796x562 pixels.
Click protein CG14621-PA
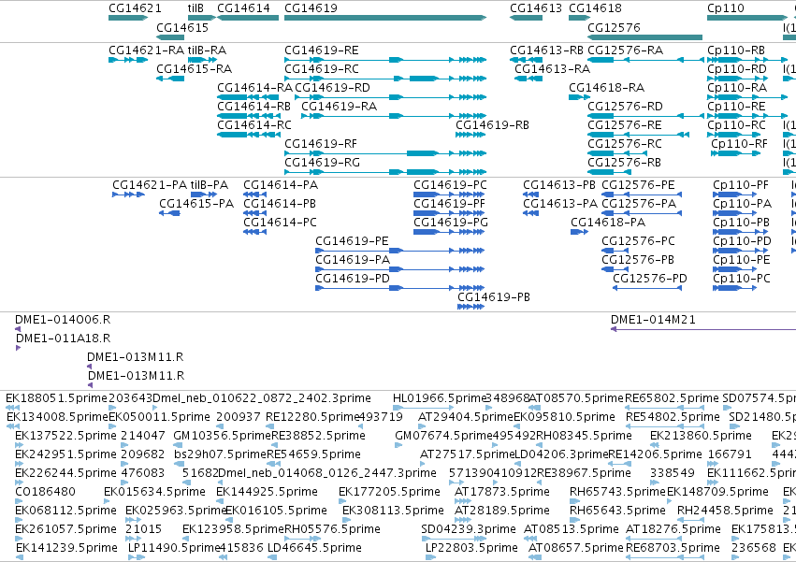(x=150, y=185)
